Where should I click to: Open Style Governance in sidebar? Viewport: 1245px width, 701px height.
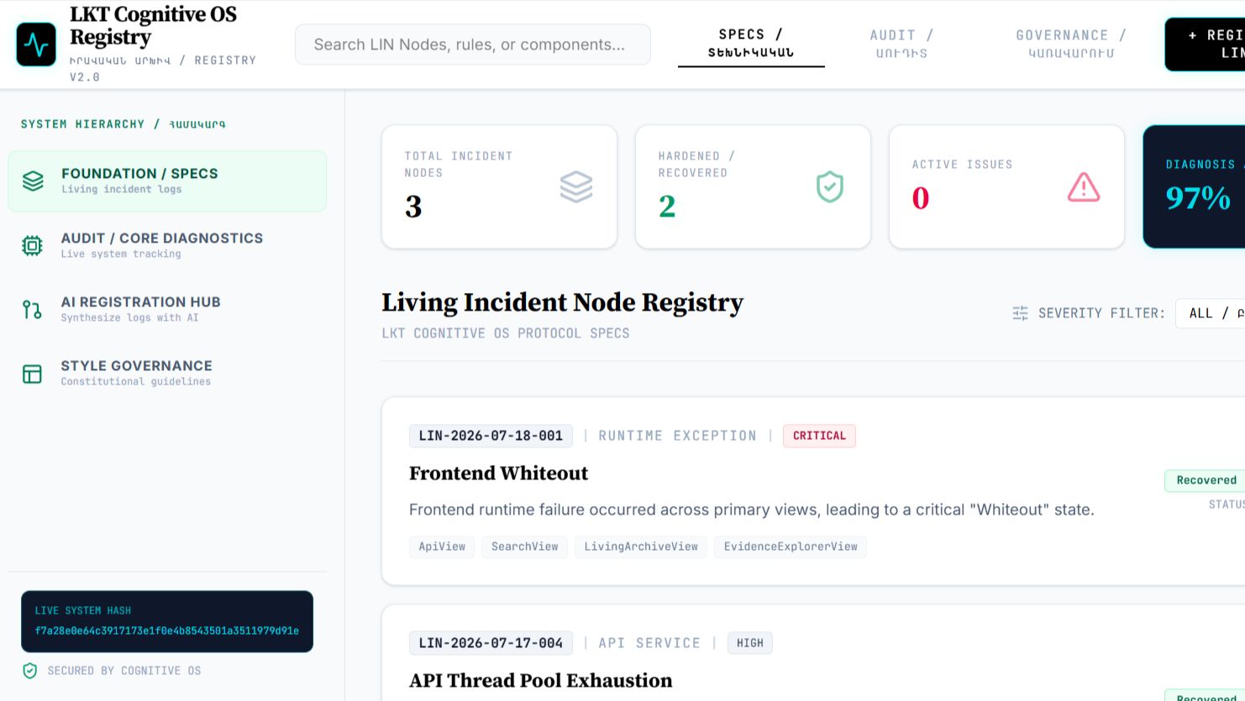tap(167, 374)
